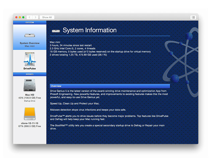The height and width of the screenshot is (159, 211).
Task: Minimize the window with the yellow button
Action: click(x=20, y=17)
